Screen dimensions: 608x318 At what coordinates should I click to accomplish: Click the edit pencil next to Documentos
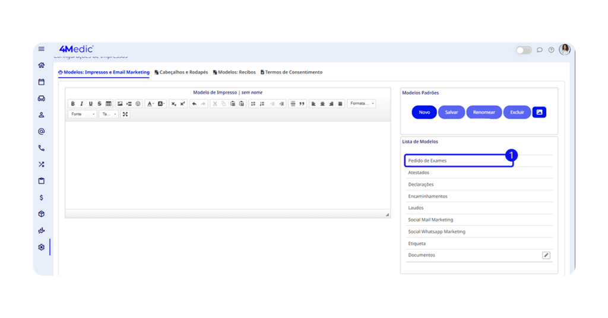click(x=546, y=255)
